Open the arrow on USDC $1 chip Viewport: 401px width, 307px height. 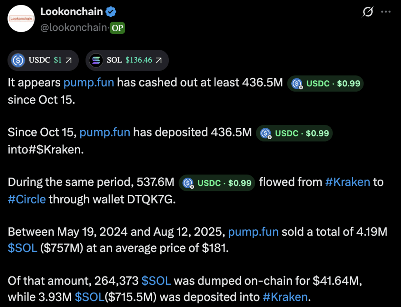69,60
